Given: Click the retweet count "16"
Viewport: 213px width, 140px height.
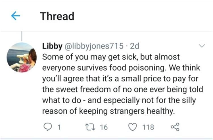Looking at the screenshot, I should coord(104,127).
